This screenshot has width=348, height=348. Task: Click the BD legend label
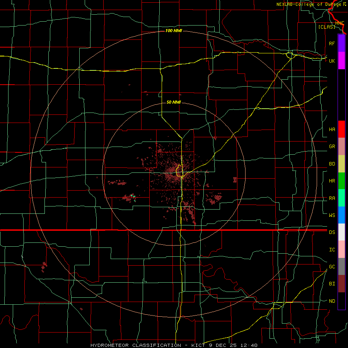tap(332, 164)
